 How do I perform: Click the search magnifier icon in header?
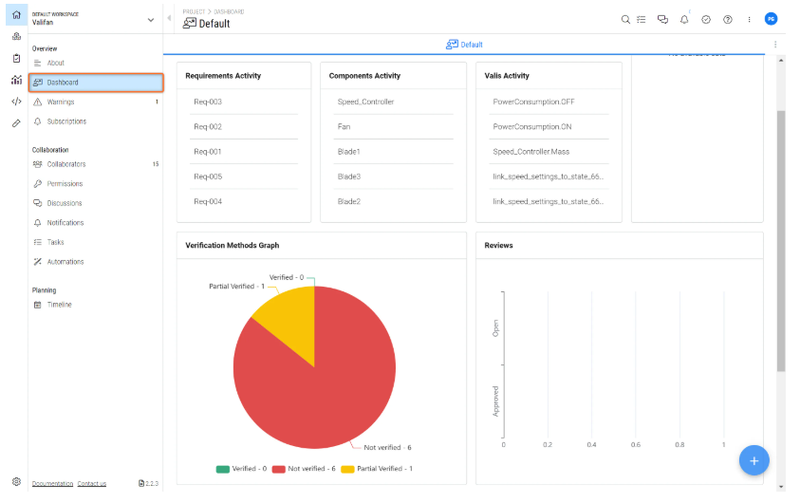click(625, 19)
